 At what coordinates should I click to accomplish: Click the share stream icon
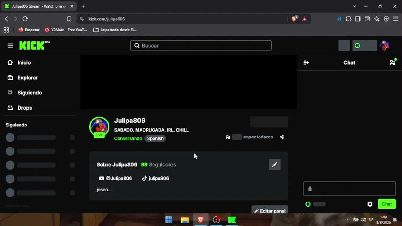tap(282, 137)
